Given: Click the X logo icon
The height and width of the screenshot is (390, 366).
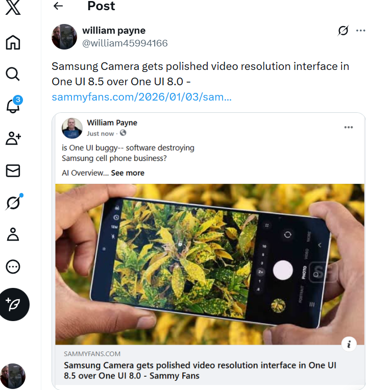Looking at the screenshot, I should coord(13,10).
